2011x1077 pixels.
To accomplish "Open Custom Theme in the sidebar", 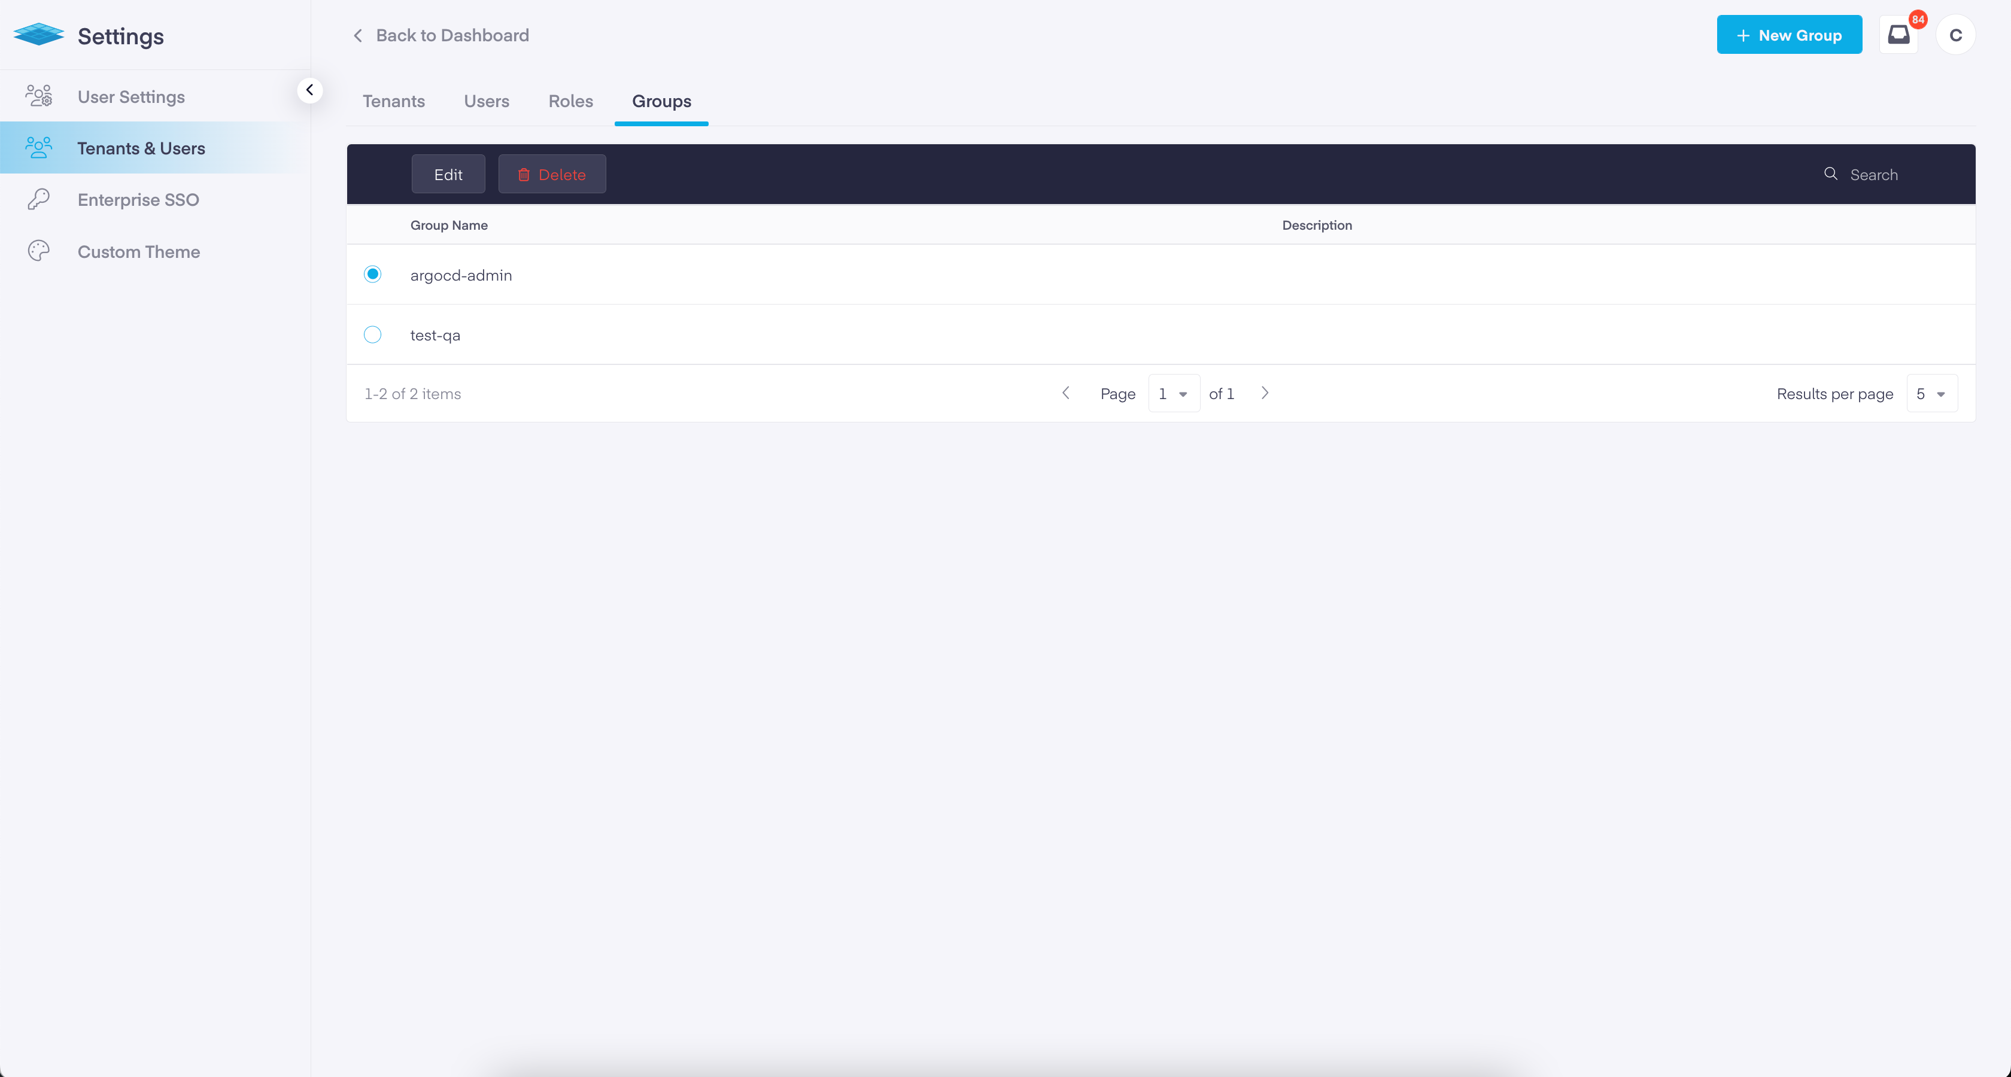I will 156,251.
